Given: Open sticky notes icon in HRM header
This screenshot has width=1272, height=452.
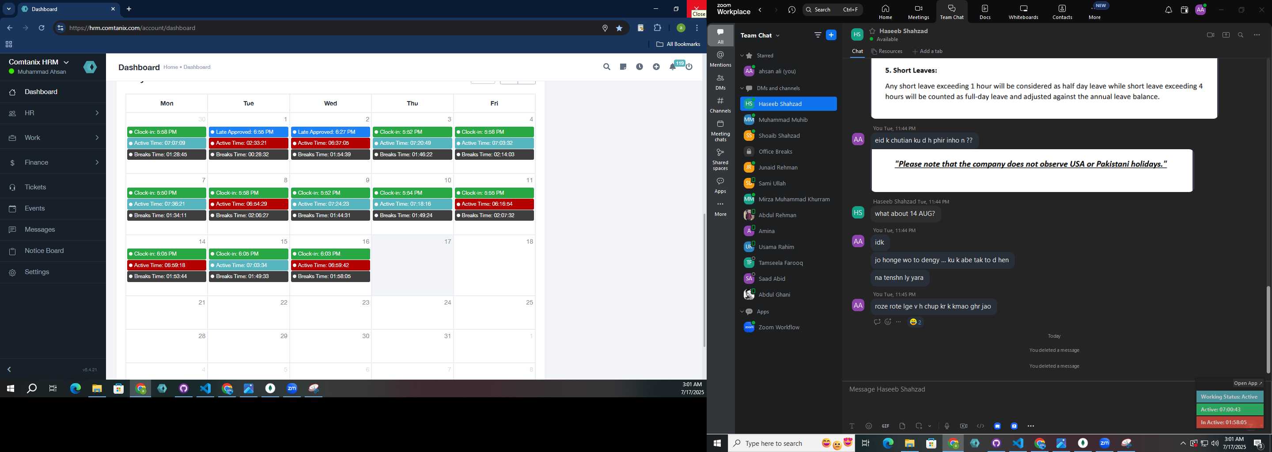Looking at the screenshot, I should click(x=623, y=67).
